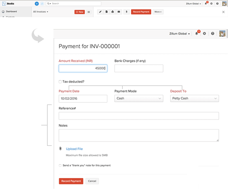This screenshot has height=189, width=228.
Task: Expand the All Invoices filter dropdown
Action: click(41, 12)
